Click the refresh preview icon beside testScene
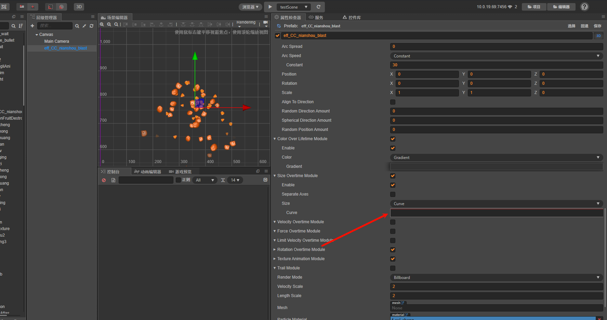The height and width of the screenshot is (320, 607). tap(318, 7)
